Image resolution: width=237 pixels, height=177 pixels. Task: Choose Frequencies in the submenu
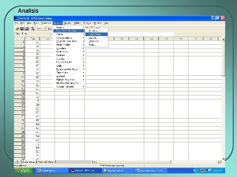[96, 31]
